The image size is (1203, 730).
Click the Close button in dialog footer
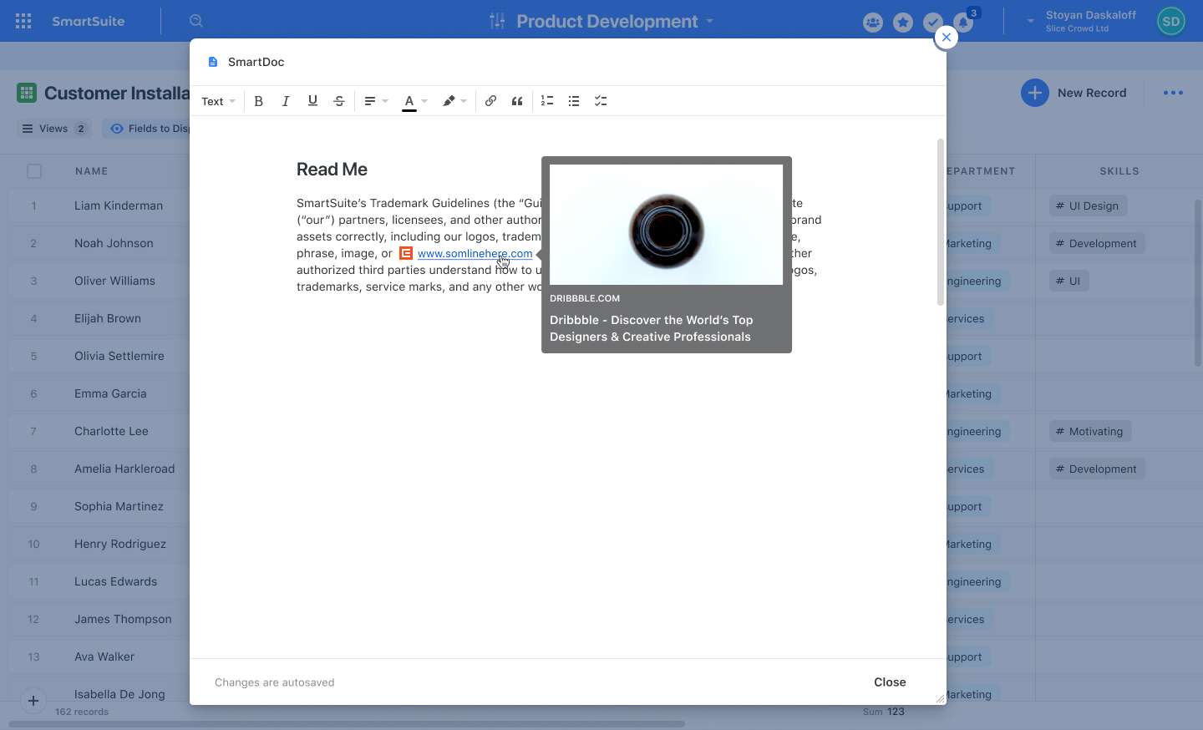tap(890, 682)
